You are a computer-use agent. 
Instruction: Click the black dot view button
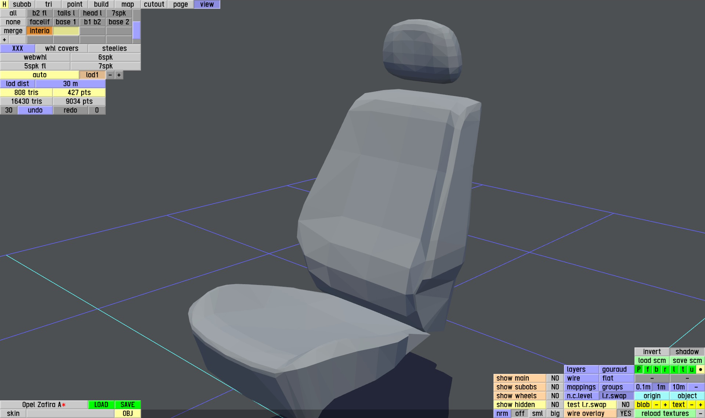[x=700, y=369]
